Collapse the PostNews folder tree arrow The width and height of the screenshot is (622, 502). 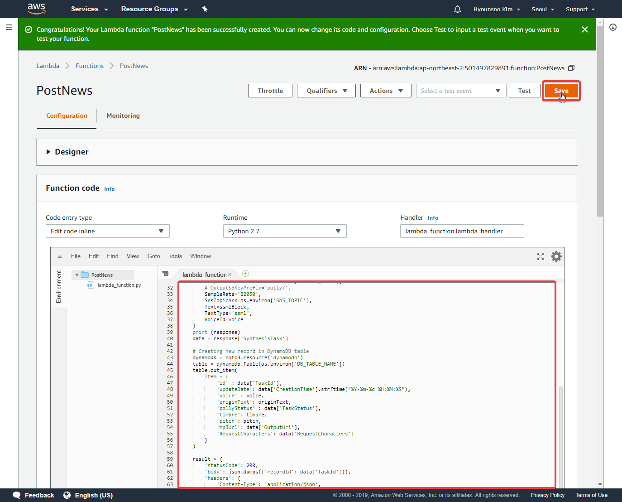click(x=77, y=275)
